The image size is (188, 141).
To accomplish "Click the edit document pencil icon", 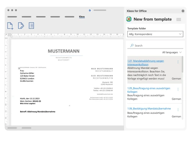I will tap(21, 26).
